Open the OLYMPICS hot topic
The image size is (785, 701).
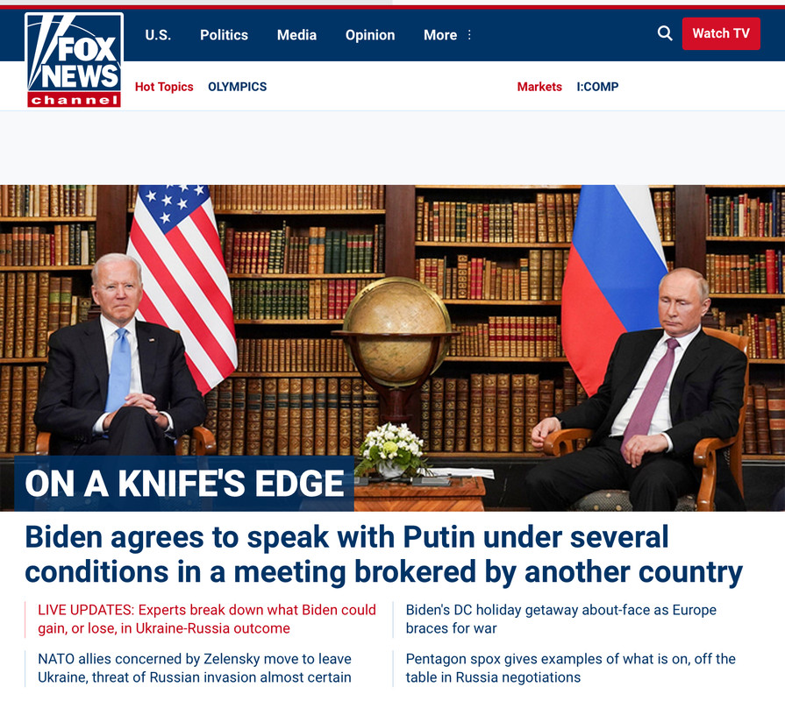pyautogui.click(x=238, y=87)
